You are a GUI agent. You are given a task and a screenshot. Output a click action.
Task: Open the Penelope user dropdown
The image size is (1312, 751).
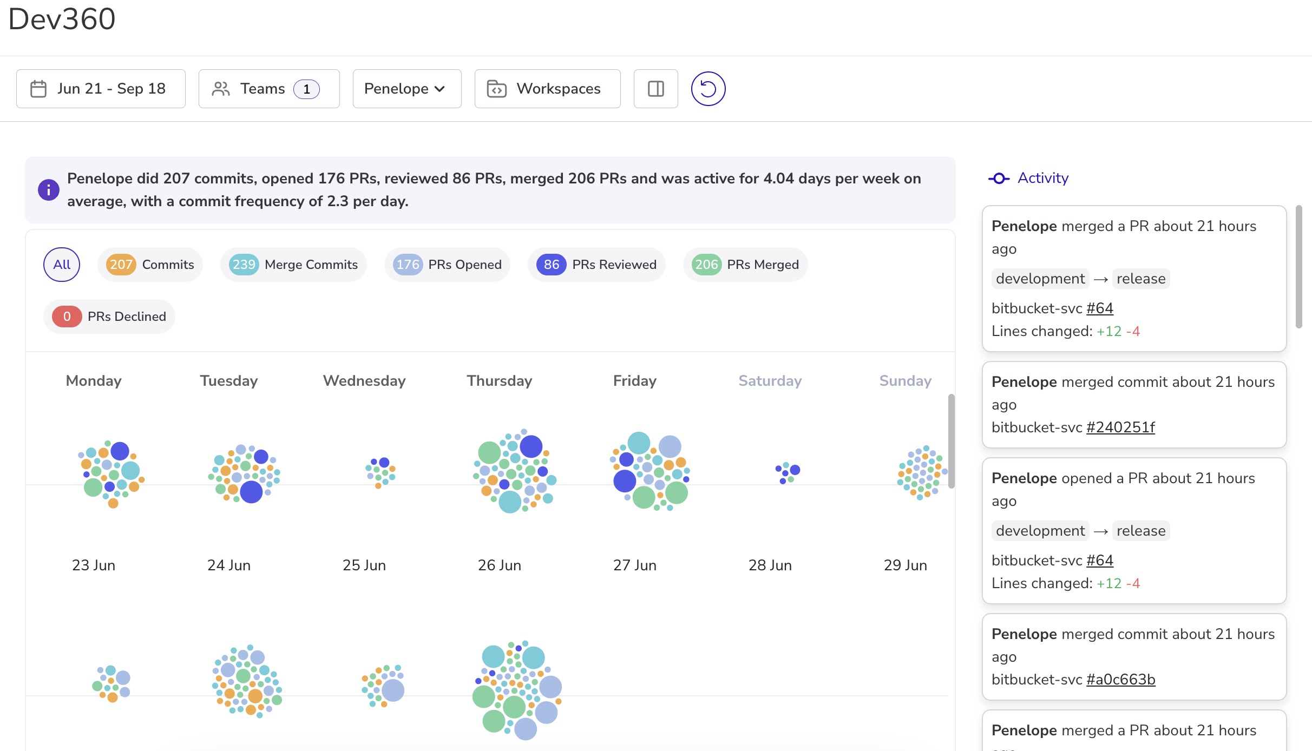(406, 89)
